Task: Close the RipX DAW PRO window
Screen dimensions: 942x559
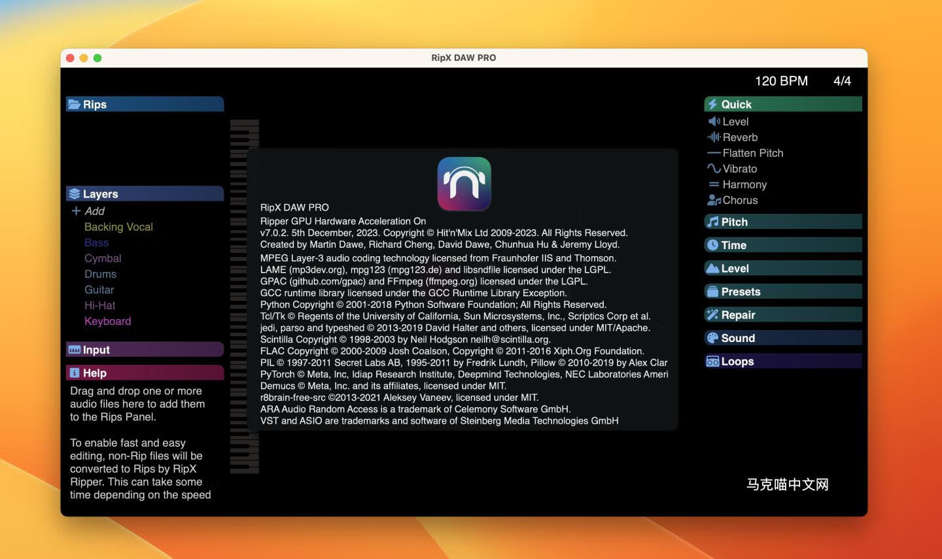Action: click(71, 58)
